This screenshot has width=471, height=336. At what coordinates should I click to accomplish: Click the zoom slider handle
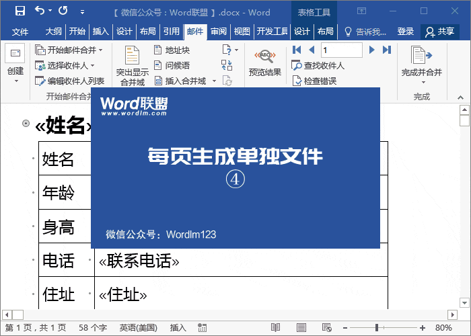(x=377, y=328)
